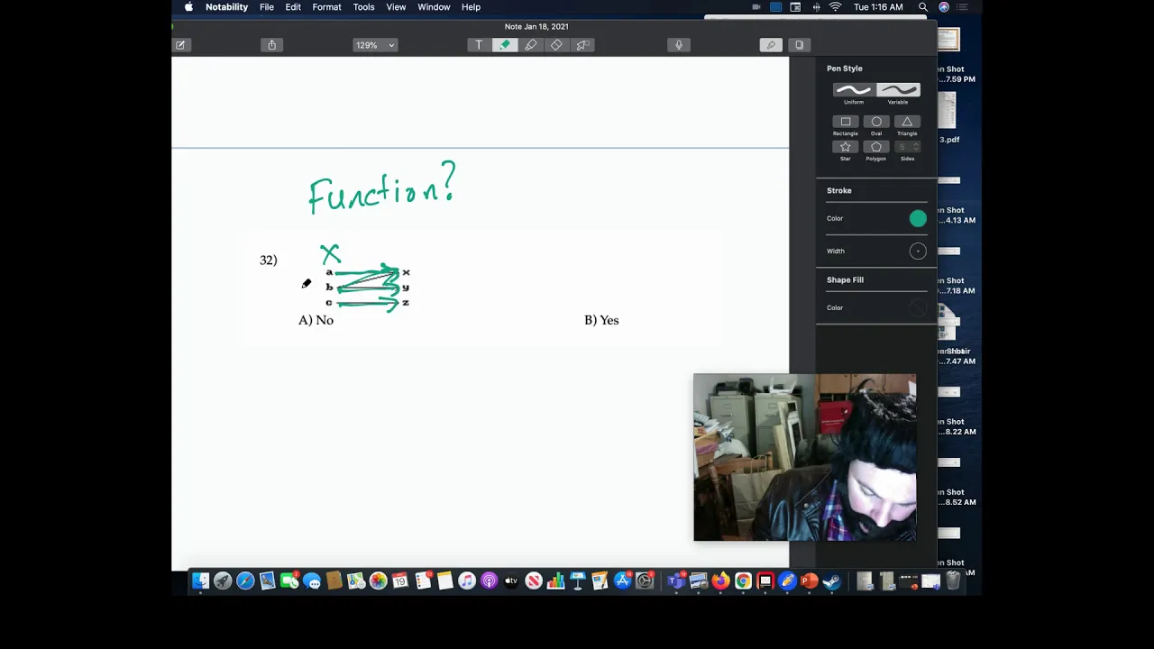Choose the Variable pen style
Image resolution: width=1154 pixels, height=649 pixels.
[898, 90]
